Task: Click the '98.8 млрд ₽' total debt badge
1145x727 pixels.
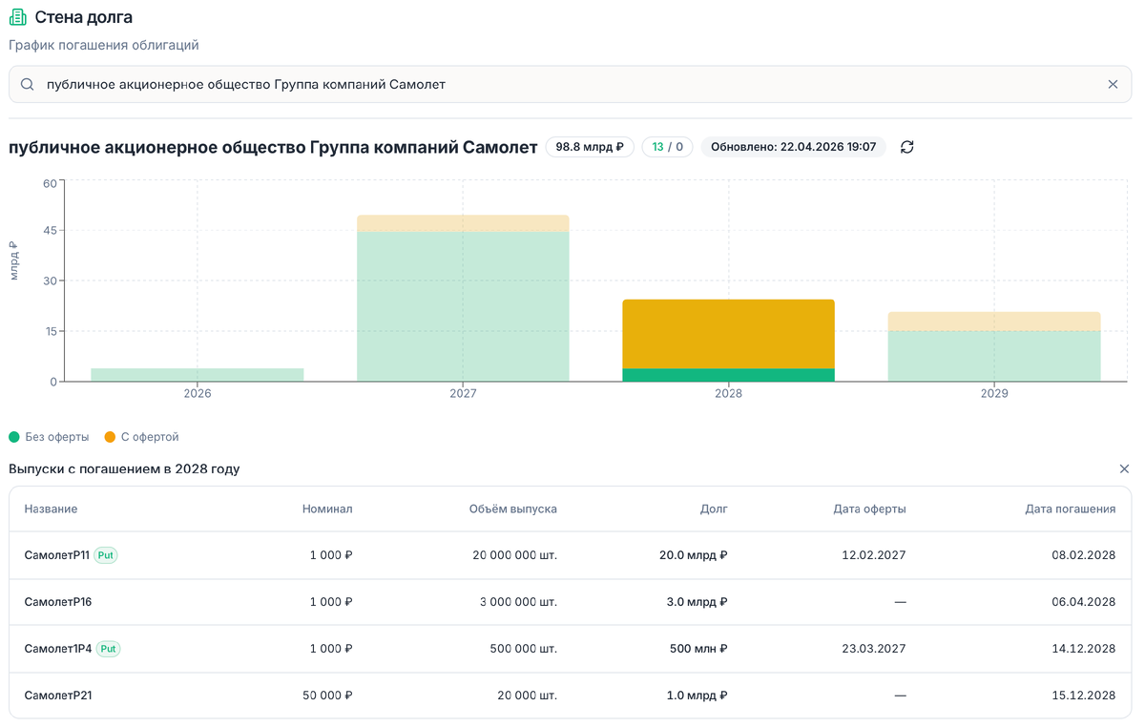Action: (x=590, y=147)
